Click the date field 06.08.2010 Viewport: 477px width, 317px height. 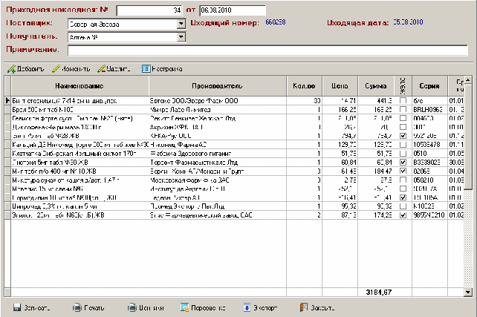pyautogui.click(x=233, y=10)
